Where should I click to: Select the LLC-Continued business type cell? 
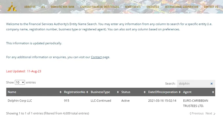coord(101,101)
